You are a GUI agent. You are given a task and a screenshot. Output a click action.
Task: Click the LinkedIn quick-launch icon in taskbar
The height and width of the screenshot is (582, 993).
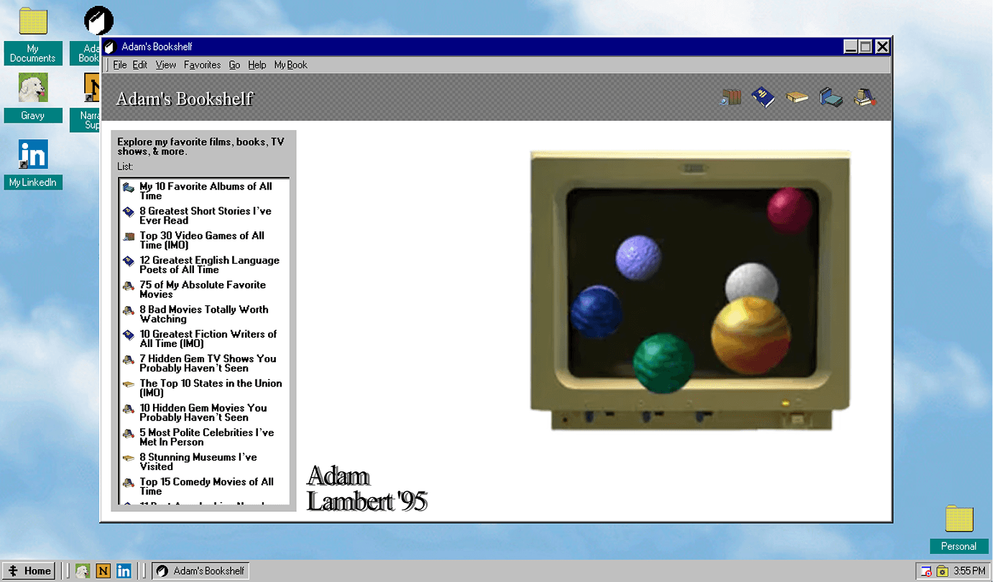(124, 571)
